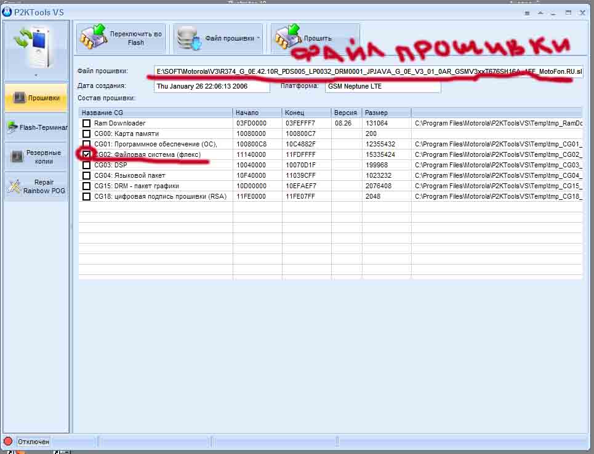Click the Прошивки sidebar icon
The height and width of the screenshot is (454, 594).
[18, 98]
